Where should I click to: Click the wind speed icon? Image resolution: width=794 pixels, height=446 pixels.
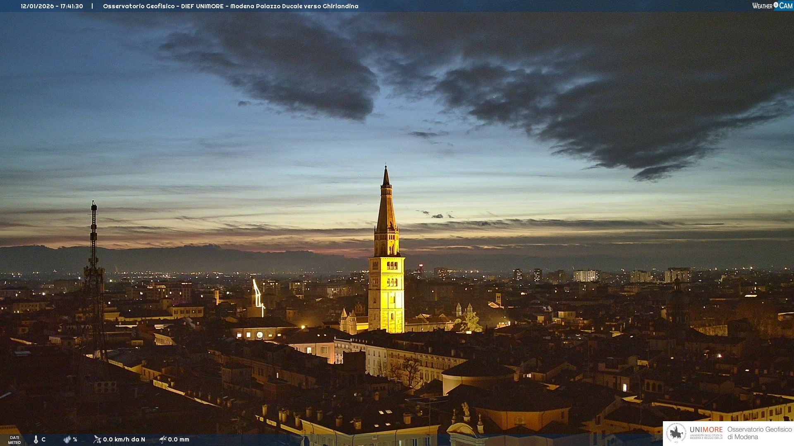pos(97,439)
